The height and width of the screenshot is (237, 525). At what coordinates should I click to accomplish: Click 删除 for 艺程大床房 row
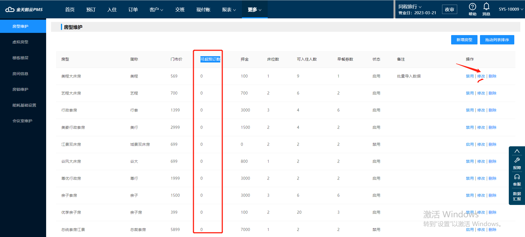pos(493,93)
